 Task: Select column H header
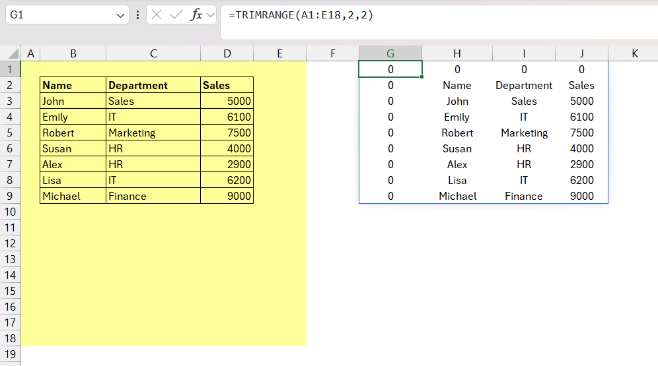click(x=457, y=53)
